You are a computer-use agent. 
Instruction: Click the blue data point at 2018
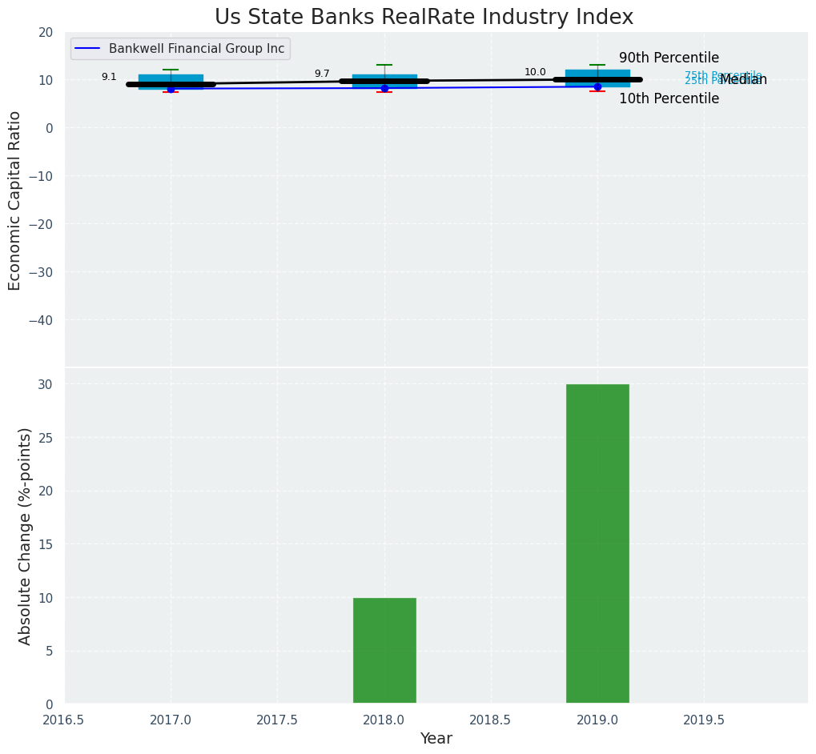click(384, 88)
